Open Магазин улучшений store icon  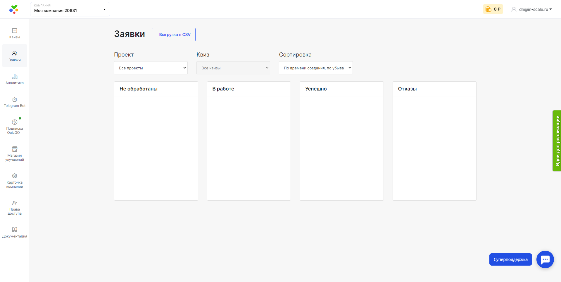(15, 149)
